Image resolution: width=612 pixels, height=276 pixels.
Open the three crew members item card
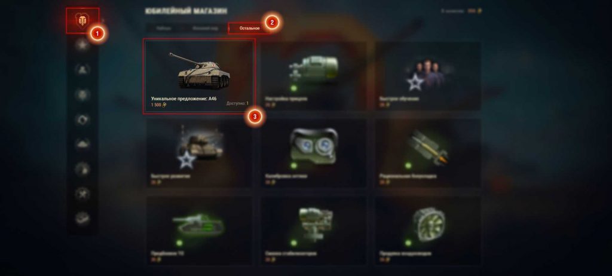click(x=428, y=76)
